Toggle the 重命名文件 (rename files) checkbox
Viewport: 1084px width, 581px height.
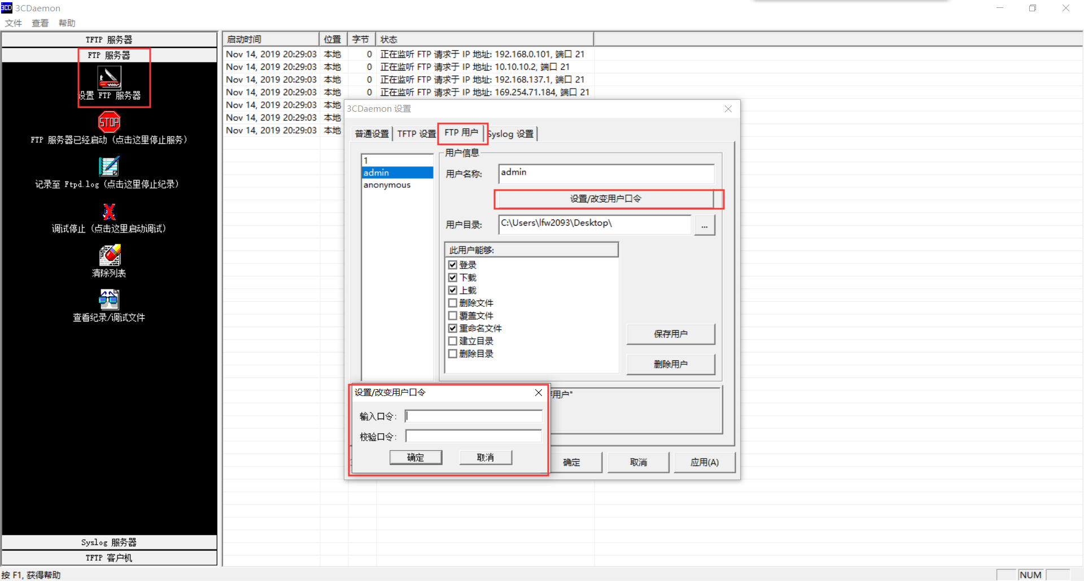click(x=452, y=328)
